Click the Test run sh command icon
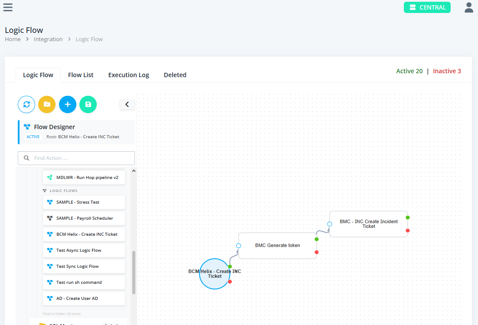 (x=50, y=283)
